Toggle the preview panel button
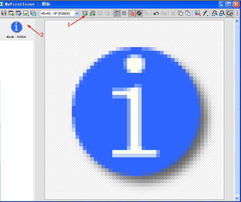 pyautogui.click(x=117, y=13)
